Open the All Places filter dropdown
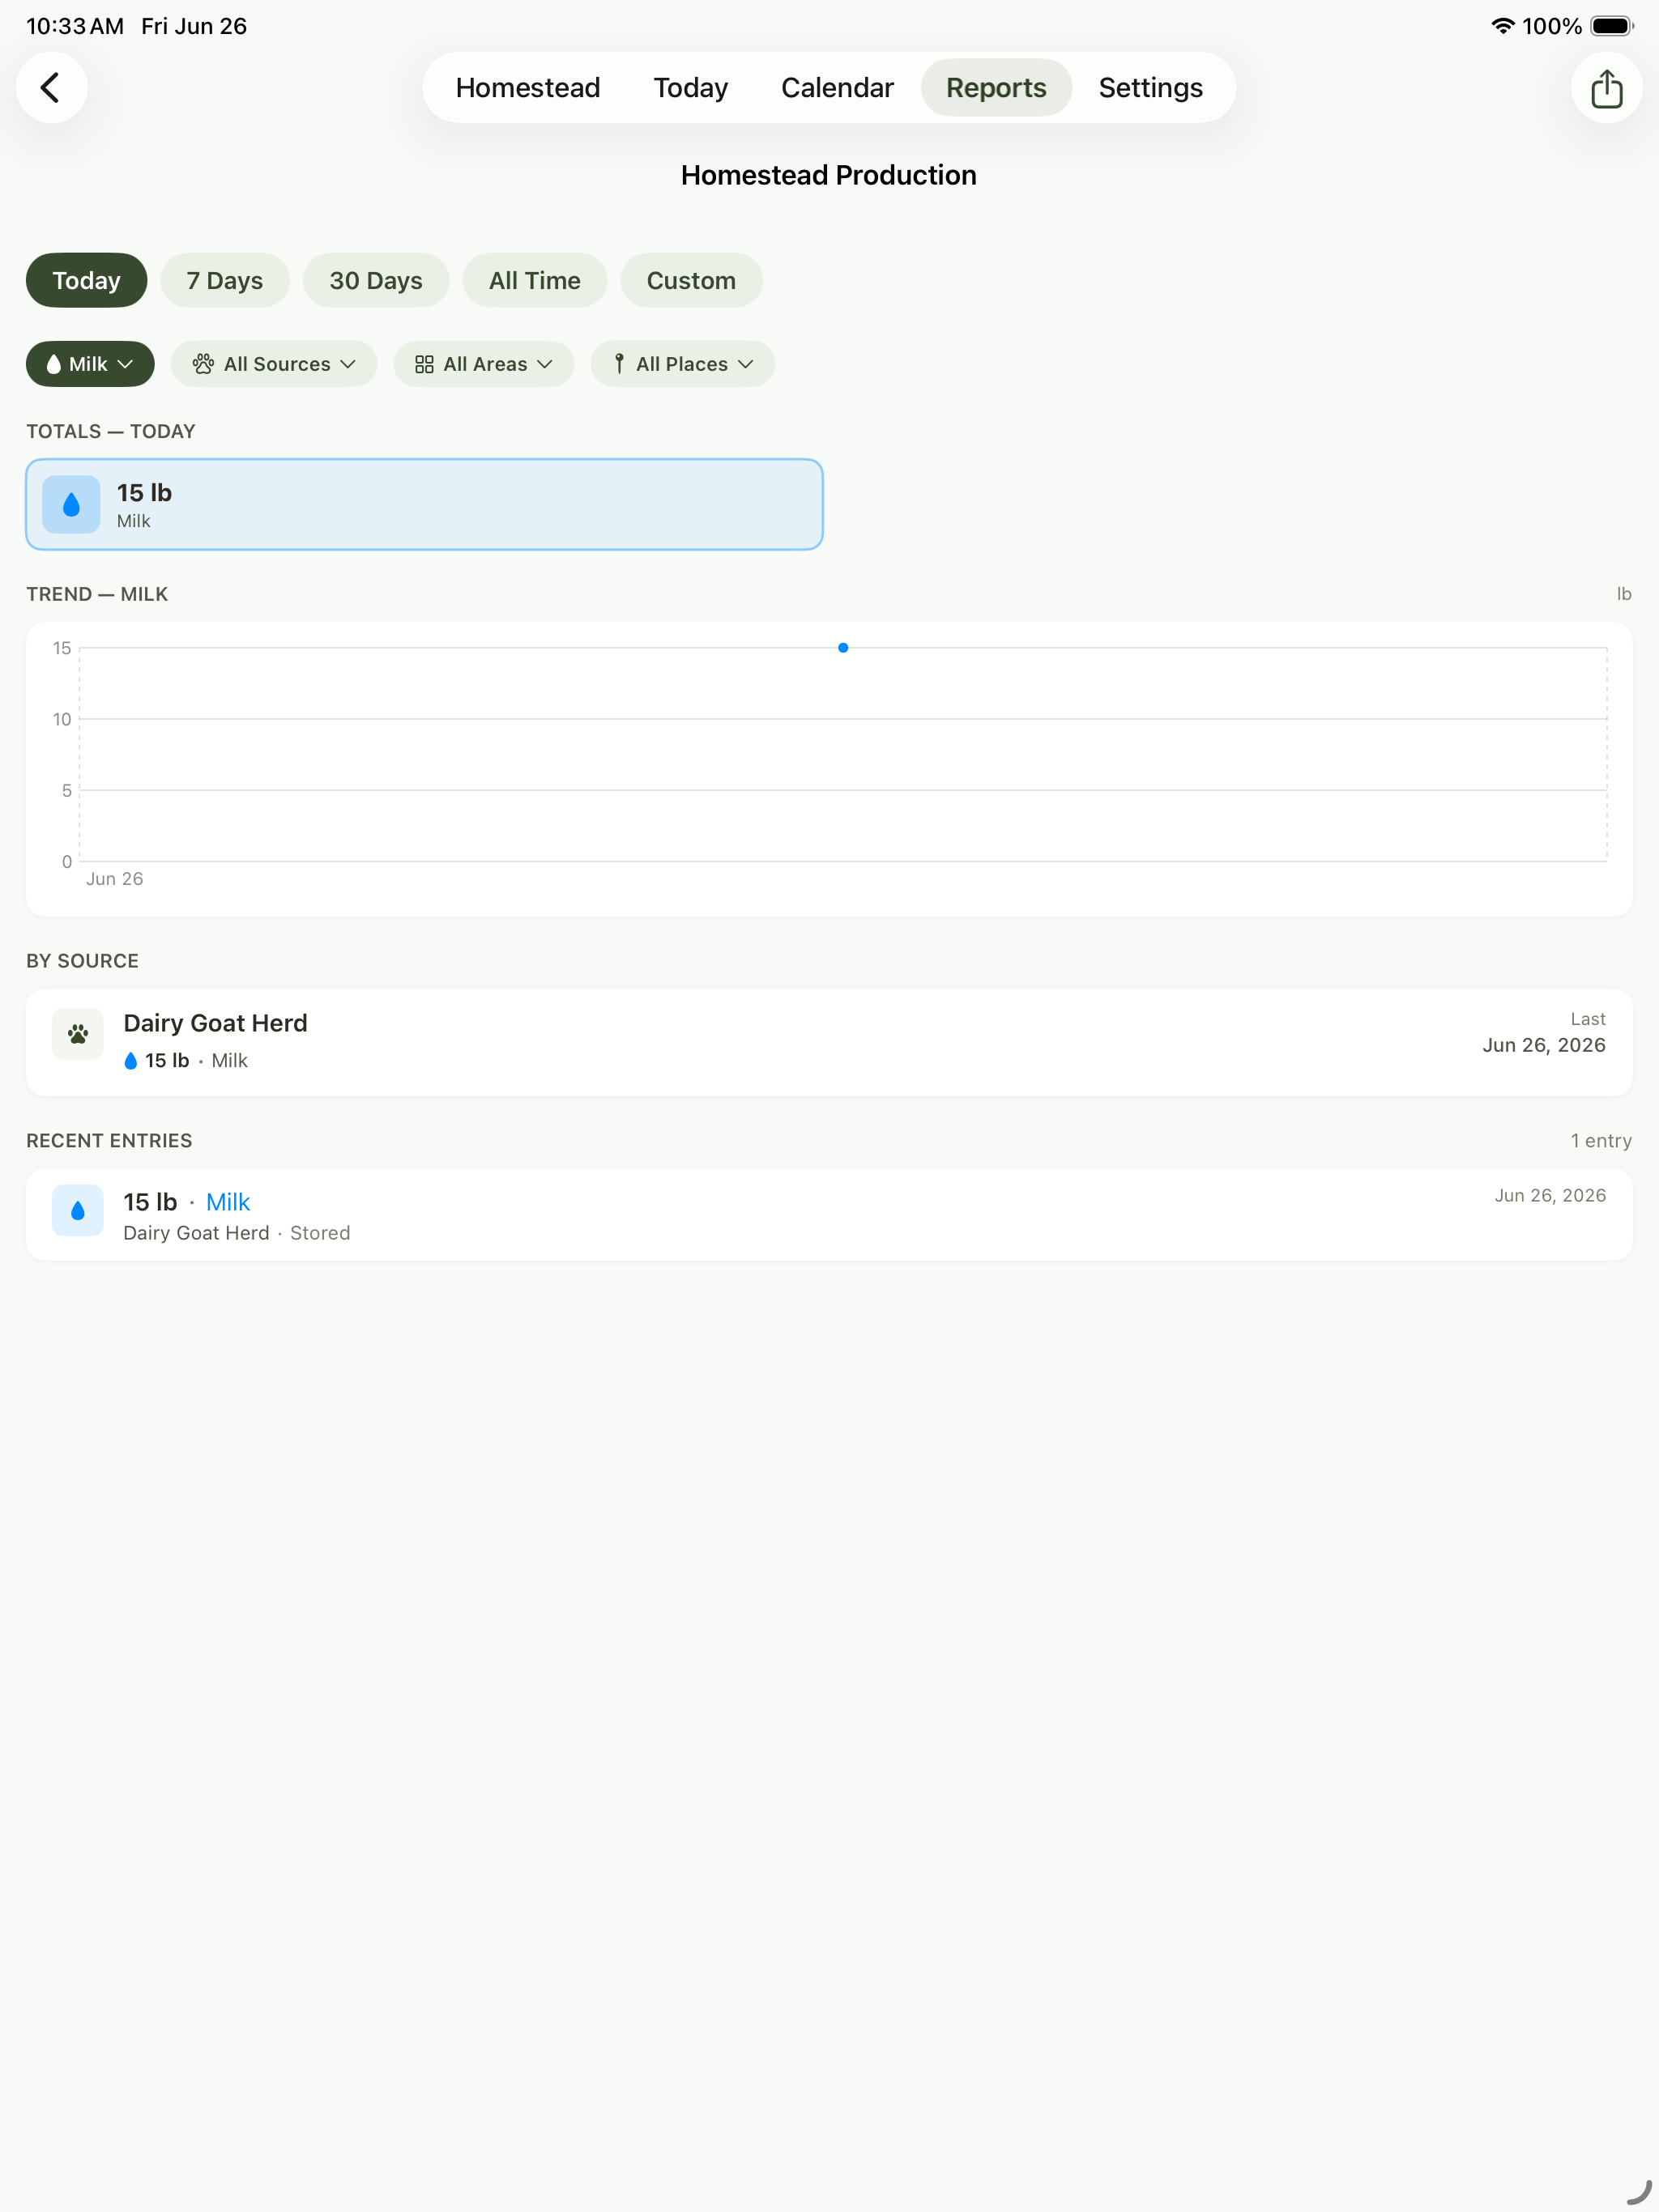1659x2212 pixels. pos(682,364)
